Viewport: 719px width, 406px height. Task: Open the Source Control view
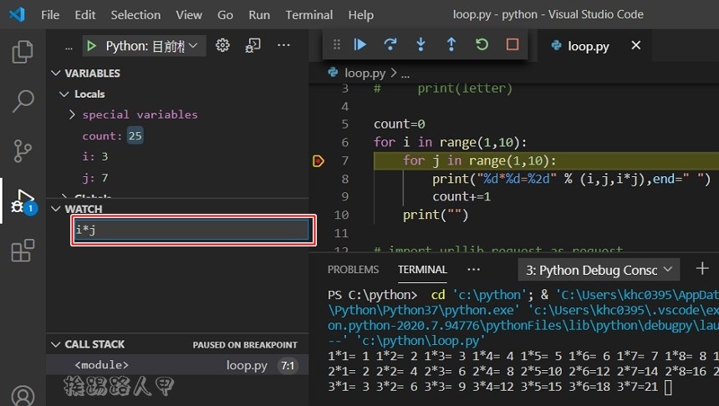tap(23, 151)
